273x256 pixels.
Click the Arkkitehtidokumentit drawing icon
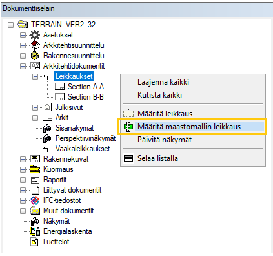(35, 66)
